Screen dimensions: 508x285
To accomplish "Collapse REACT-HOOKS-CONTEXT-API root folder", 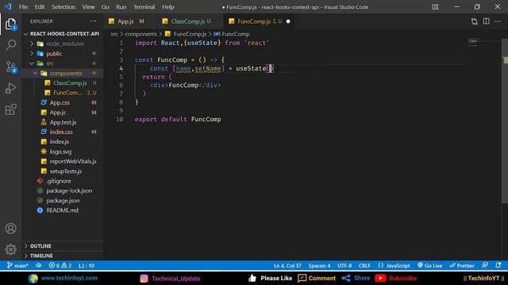I will tap(62, 33).
